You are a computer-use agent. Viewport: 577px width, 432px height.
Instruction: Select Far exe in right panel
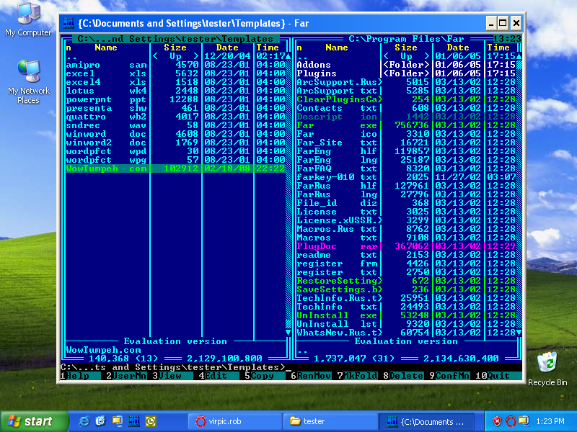(x=406, y=125)
